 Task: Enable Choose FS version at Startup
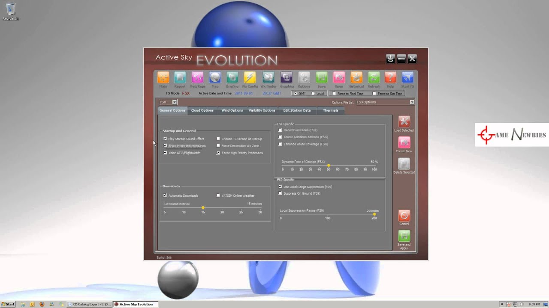tap(218, 139)
